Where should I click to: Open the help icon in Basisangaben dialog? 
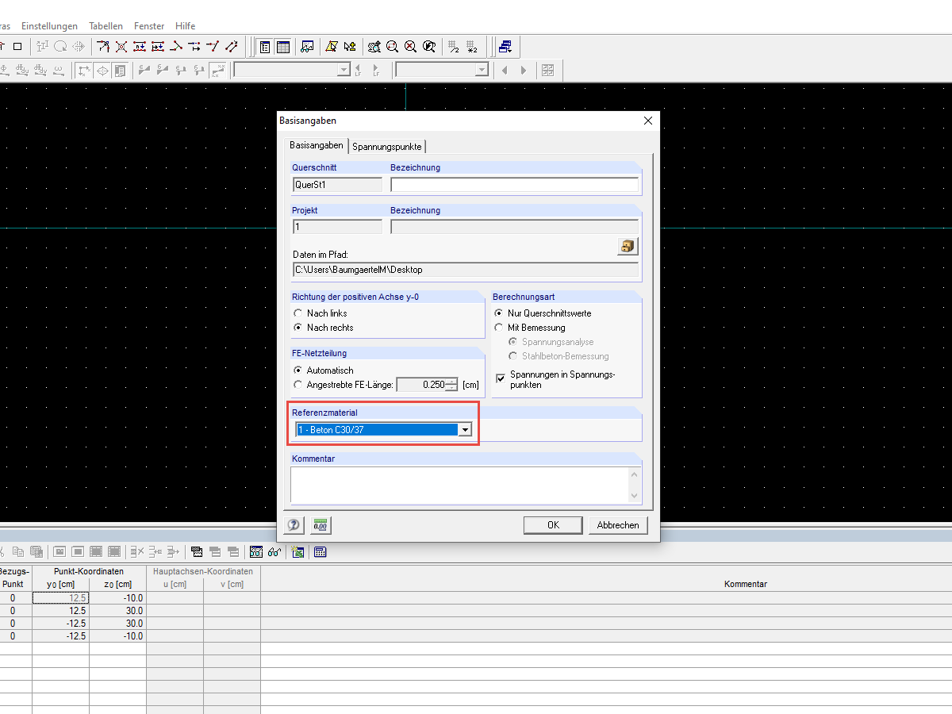click(x=294, y=525)
